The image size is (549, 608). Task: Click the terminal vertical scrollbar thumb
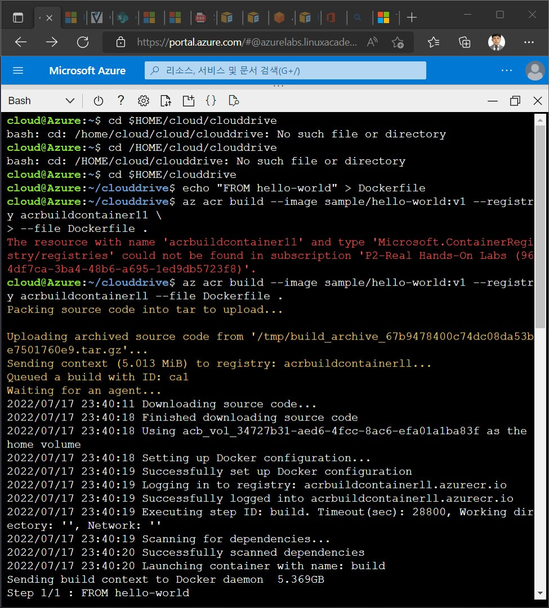point(540,227)
